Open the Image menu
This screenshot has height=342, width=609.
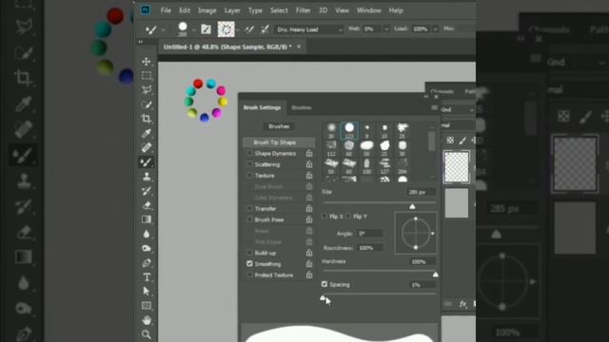207,10
